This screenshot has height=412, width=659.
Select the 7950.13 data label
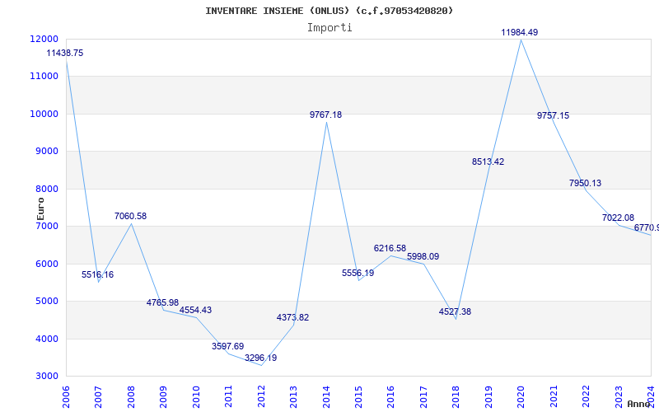(586, 183)
